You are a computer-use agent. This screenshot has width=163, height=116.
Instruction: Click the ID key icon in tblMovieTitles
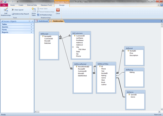pos(100,66)
